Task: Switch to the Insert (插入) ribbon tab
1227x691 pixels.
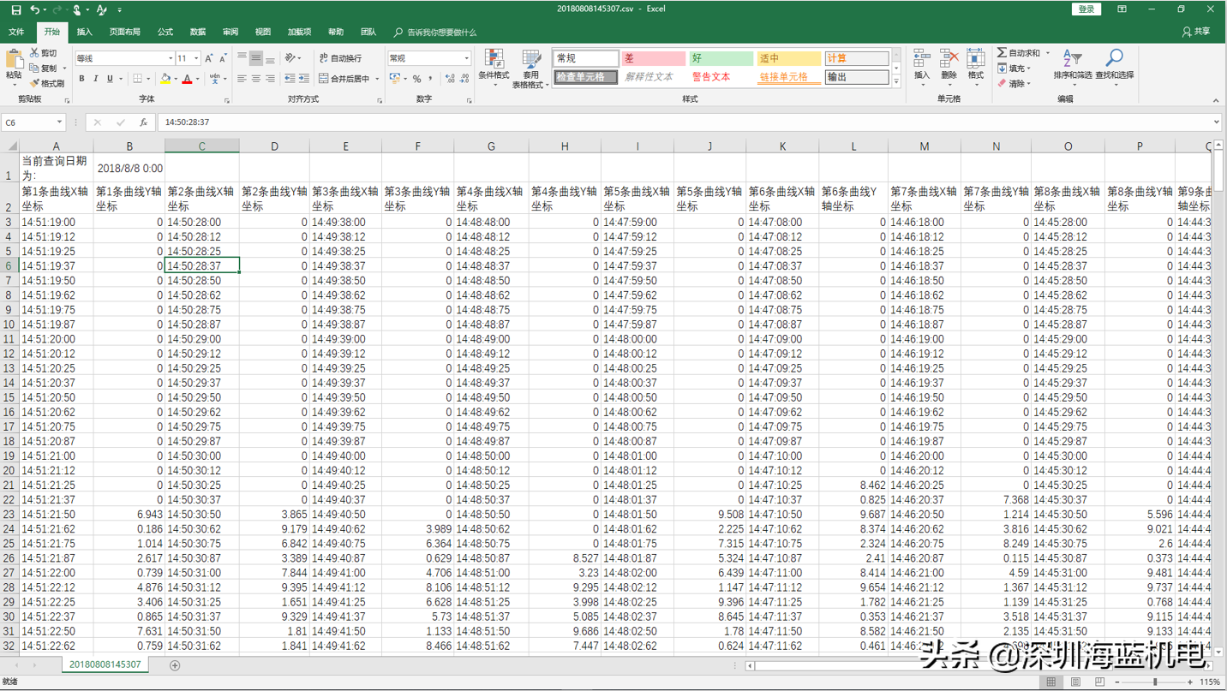Action: tap(84, 33)
